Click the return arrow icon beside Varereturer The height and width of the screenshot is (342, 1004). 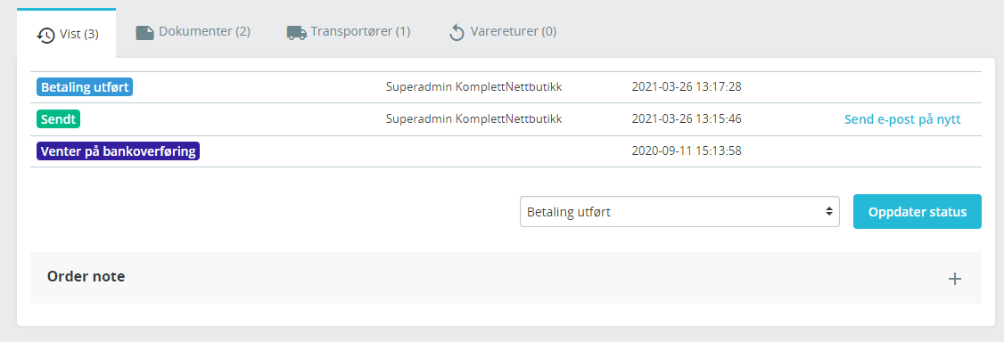click(457, 33)
